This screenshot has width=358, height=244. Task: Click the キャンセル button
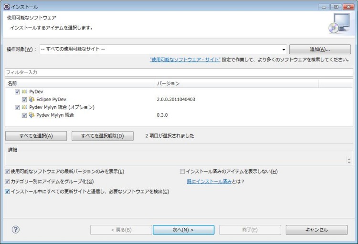(x=316, y=230)
